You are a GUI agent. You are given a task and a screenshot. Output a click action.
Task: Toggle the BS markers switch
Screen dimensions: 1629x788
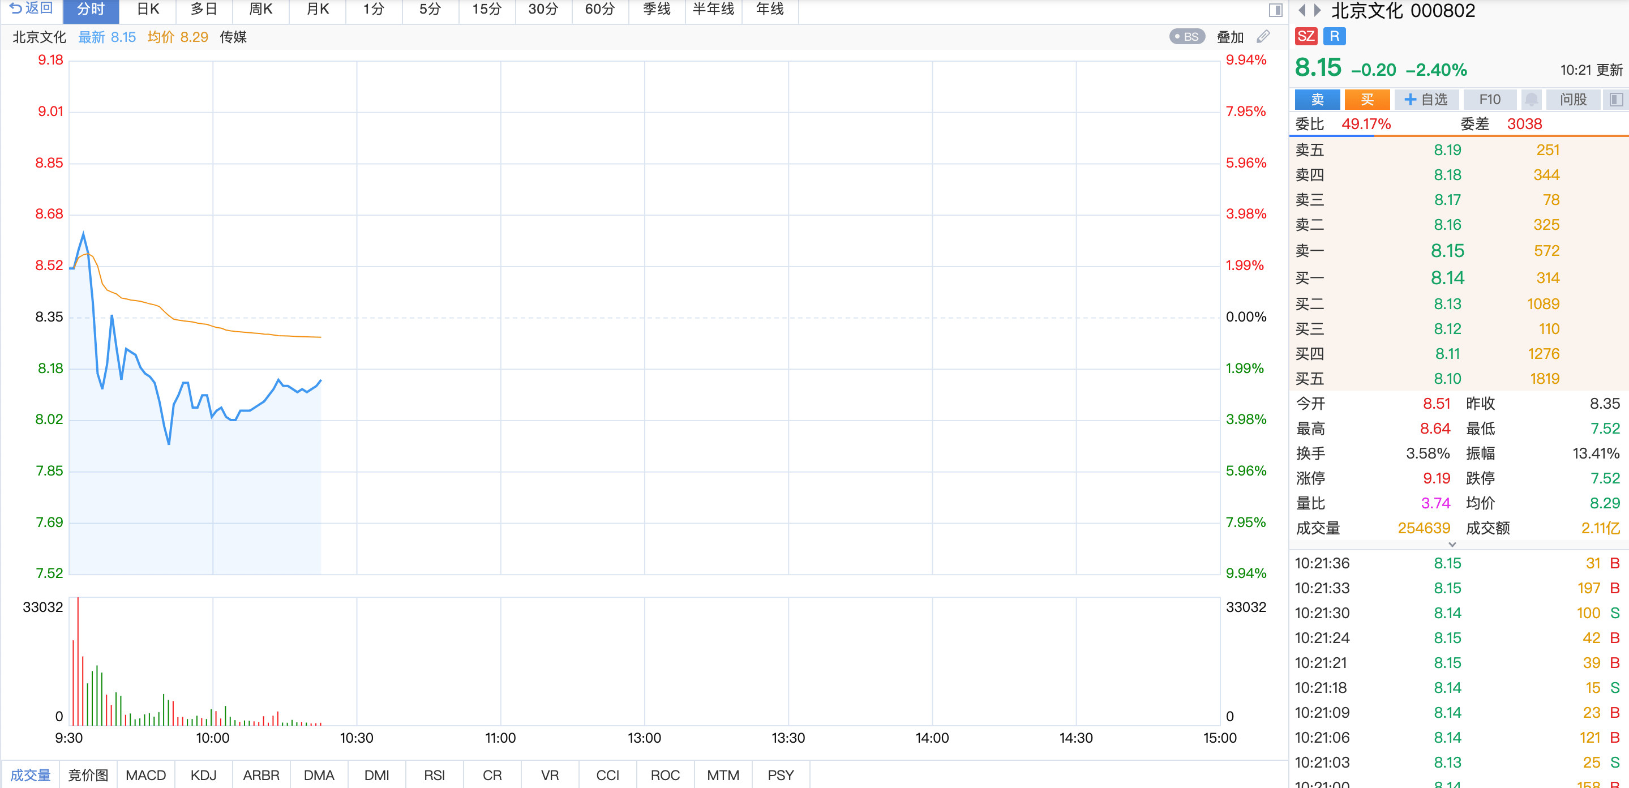tap(1187, 37)
